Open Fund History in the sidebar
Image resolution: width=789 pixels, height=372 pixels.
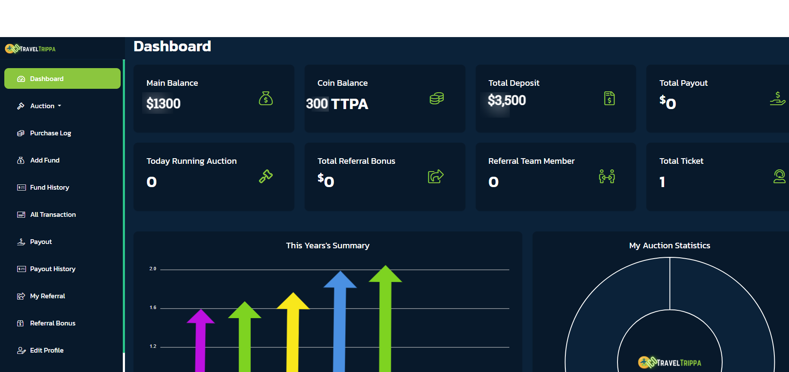(x=50, y=188)
